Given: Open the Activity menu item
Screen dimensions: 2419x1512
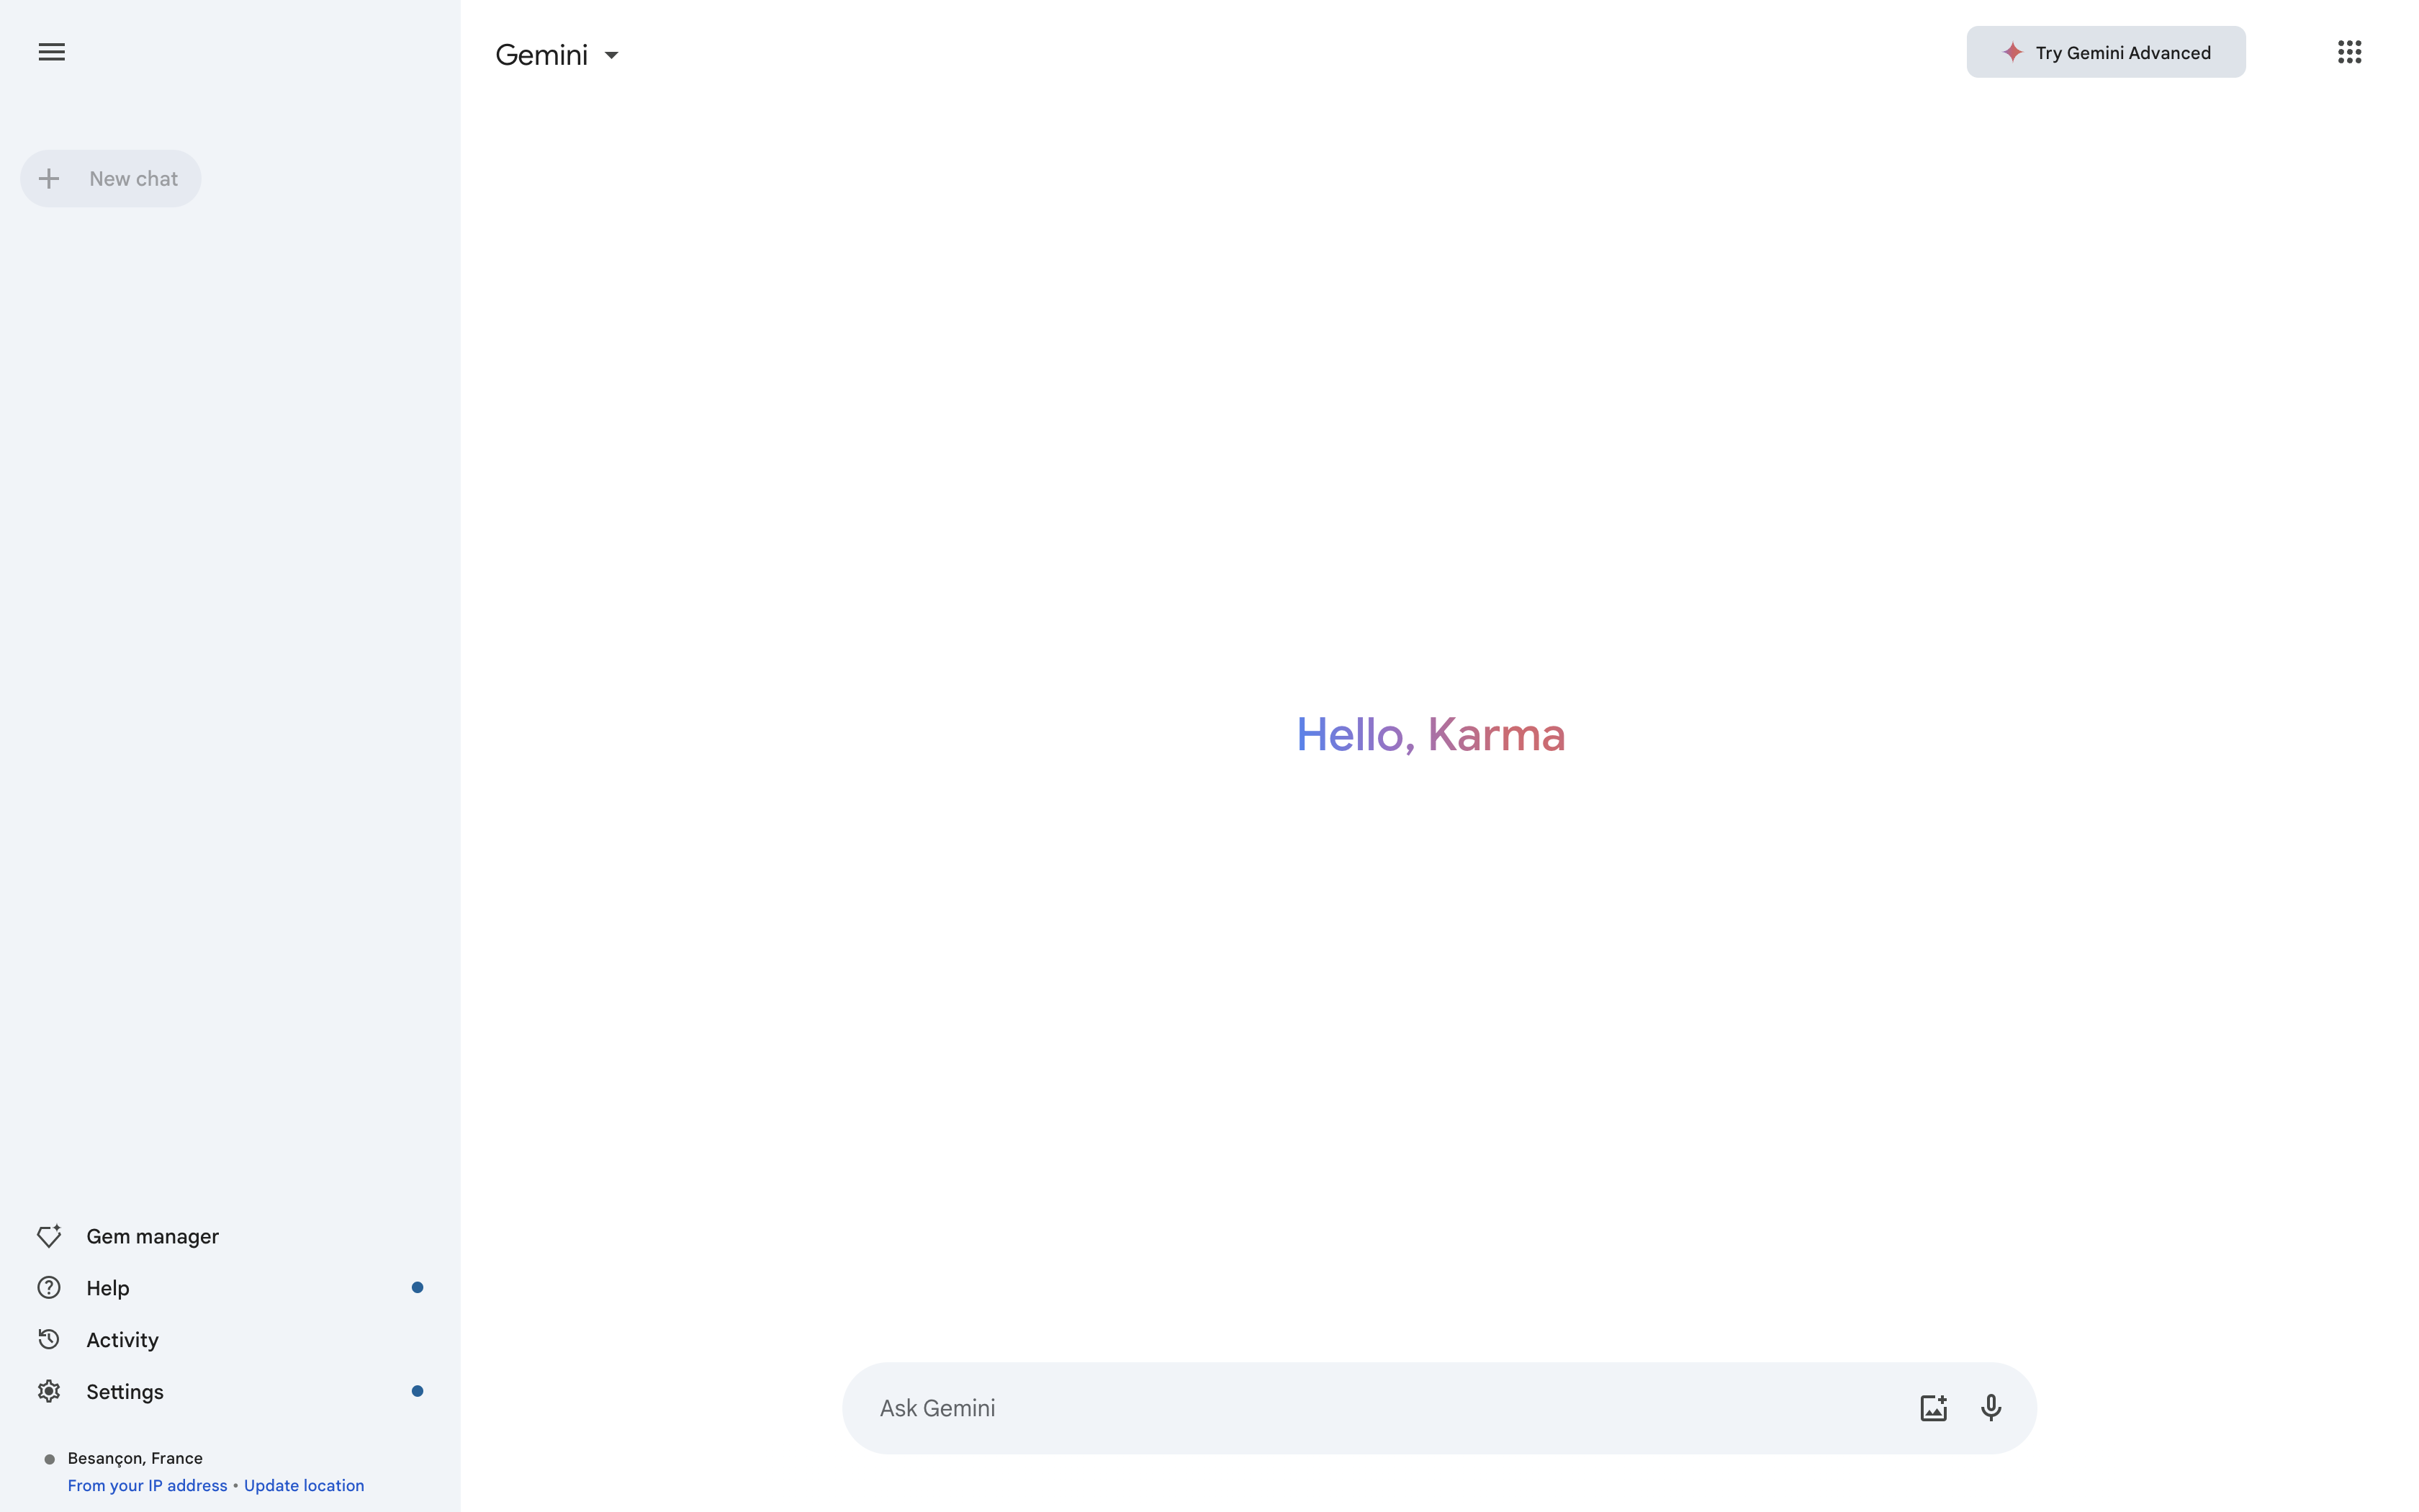Looking at the screenshot, I should tap(122, 1340).
